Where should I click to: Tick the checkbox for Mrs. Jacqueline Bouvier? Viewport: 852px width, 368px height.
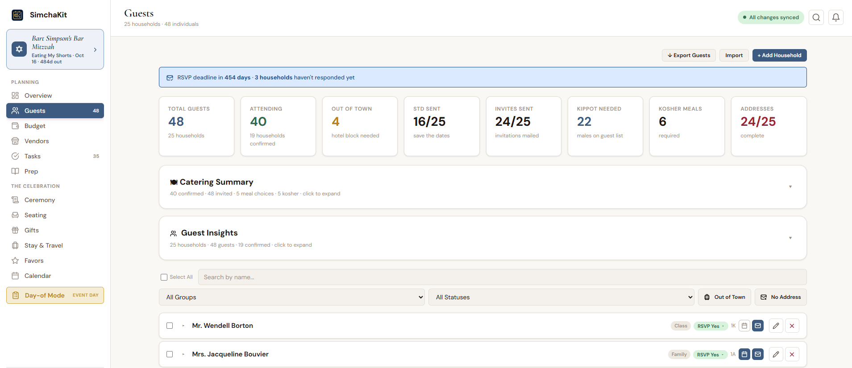point(170,354)
